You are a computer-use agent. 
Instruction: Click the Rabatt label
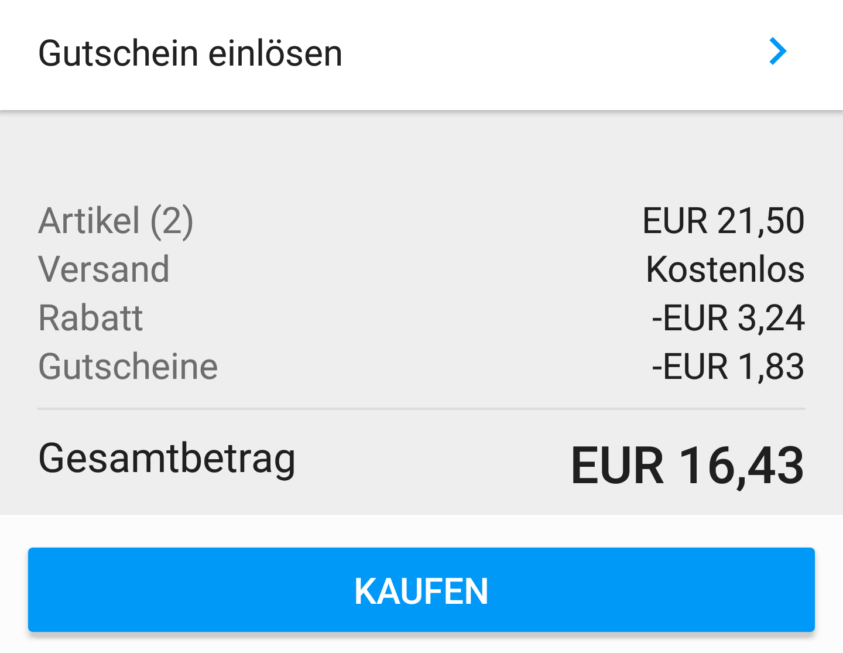tap(91, 318)
